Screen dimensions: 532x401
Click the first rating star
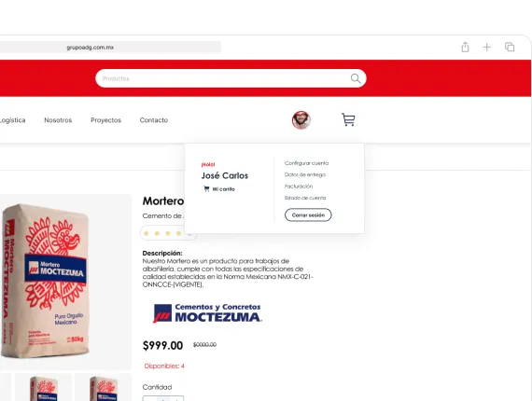point(147,233)
